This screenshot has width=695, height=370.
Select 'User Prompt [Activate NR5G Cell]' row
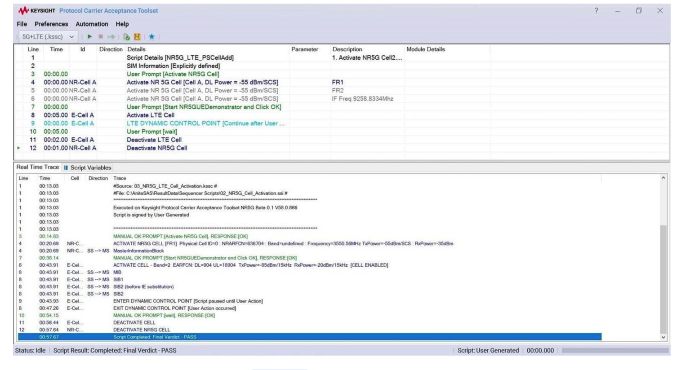click(173, 74)
